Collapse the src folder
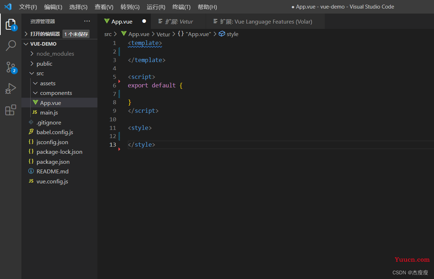434x279 pixels. click(59, 73)
